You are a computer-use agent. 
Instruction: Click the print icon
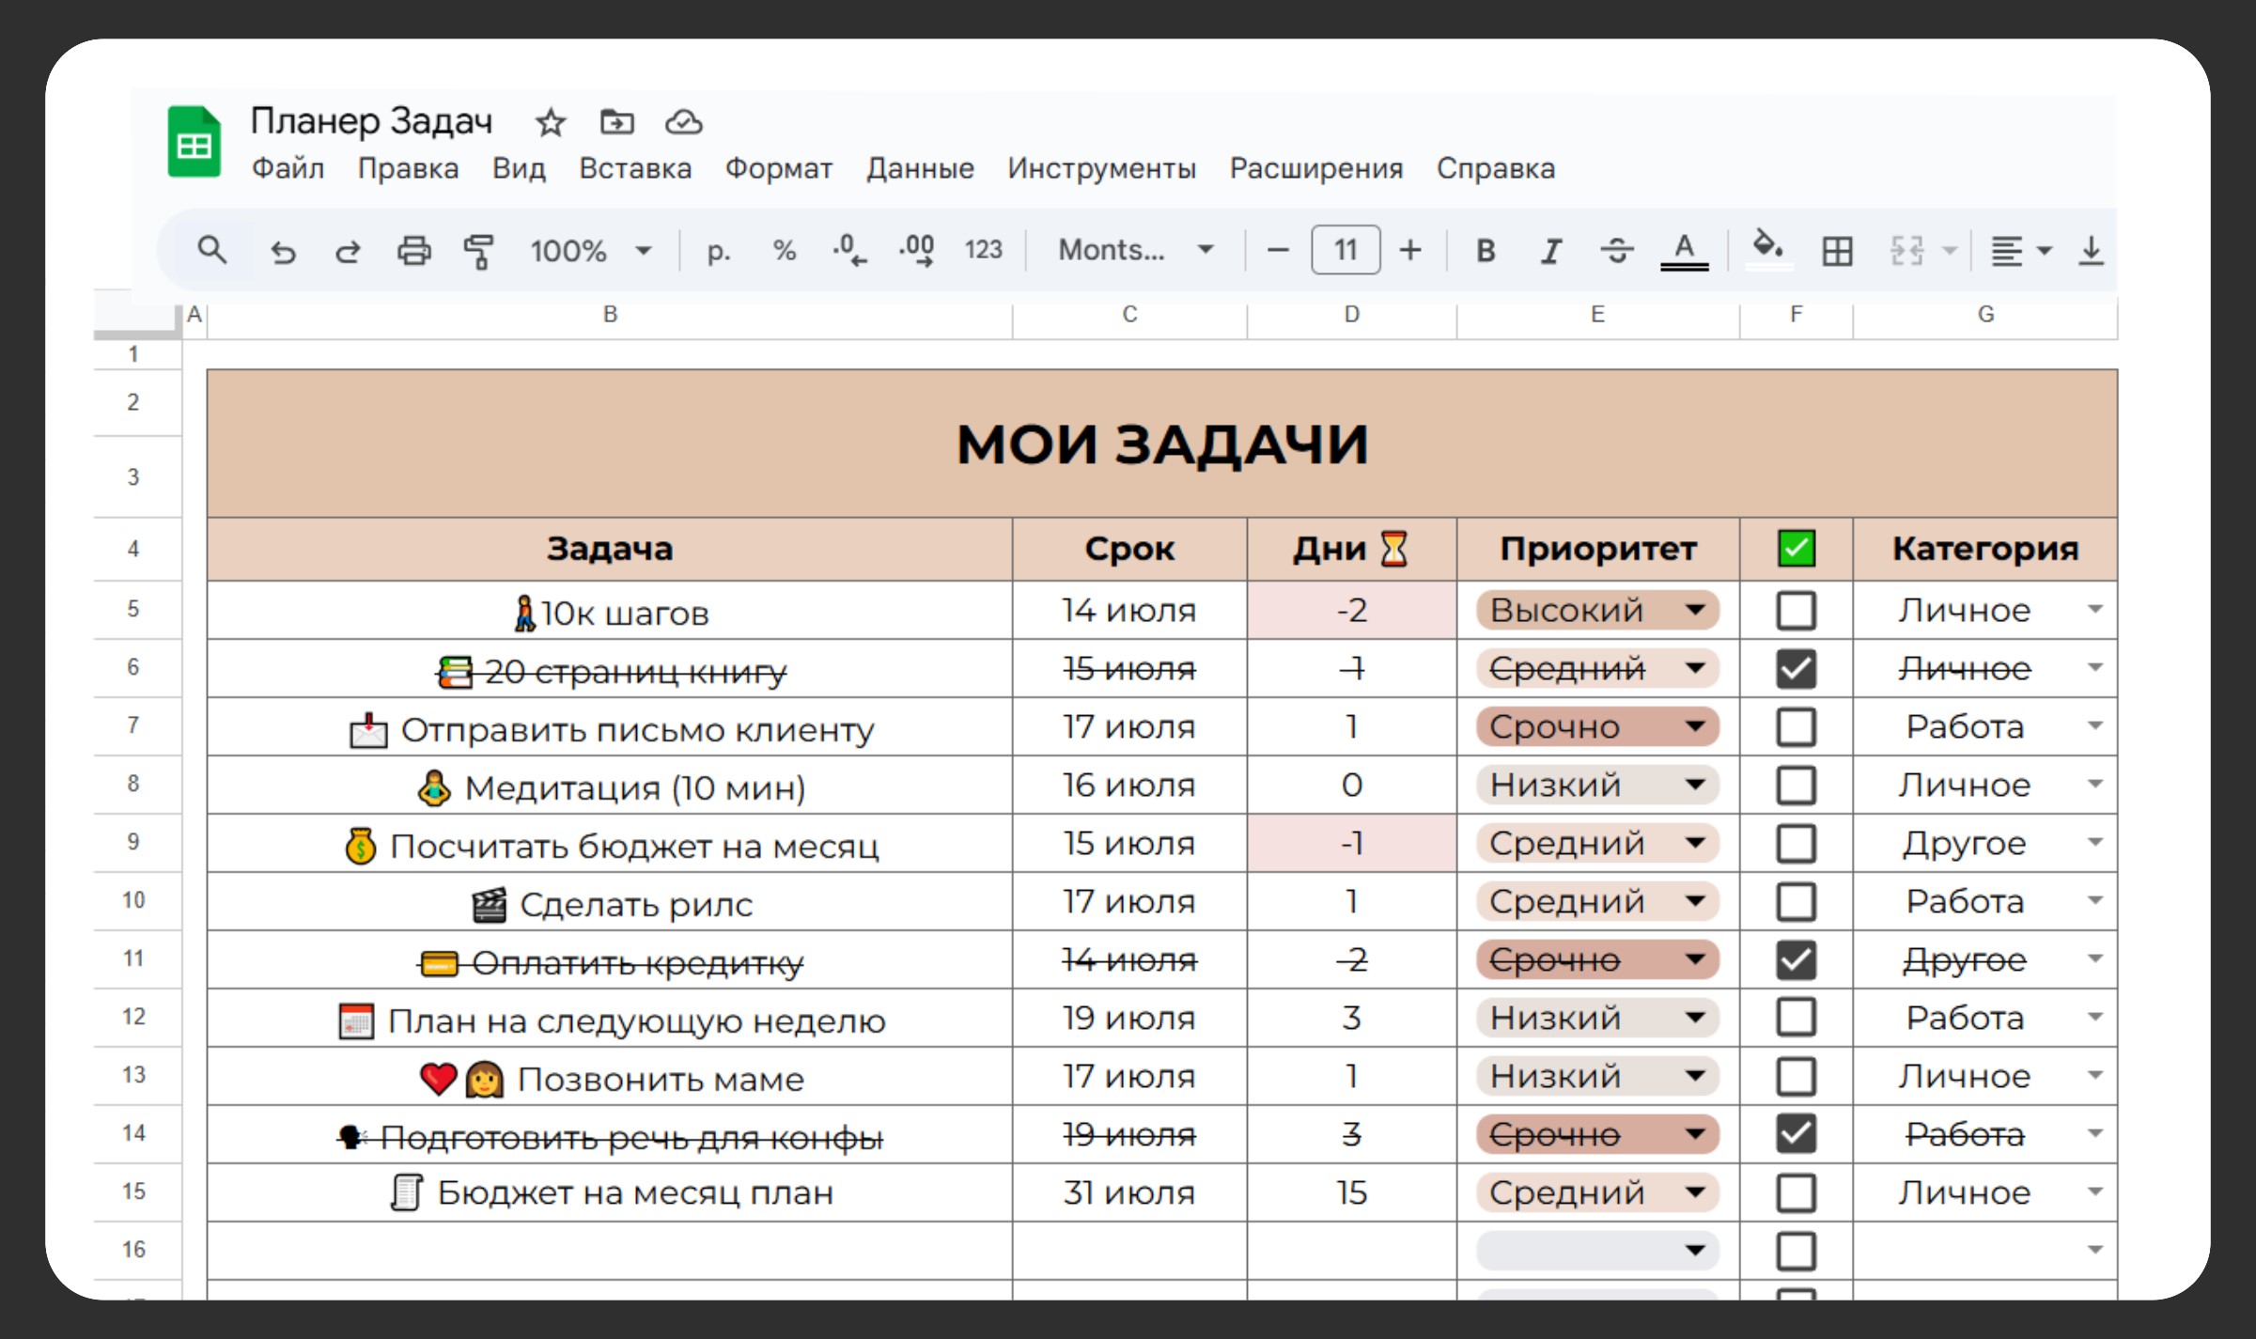pos(413,251)
